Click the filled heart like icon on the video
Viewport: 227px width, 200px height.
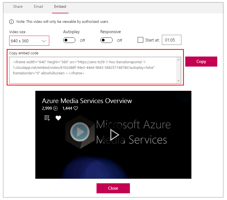click(58, 118)
